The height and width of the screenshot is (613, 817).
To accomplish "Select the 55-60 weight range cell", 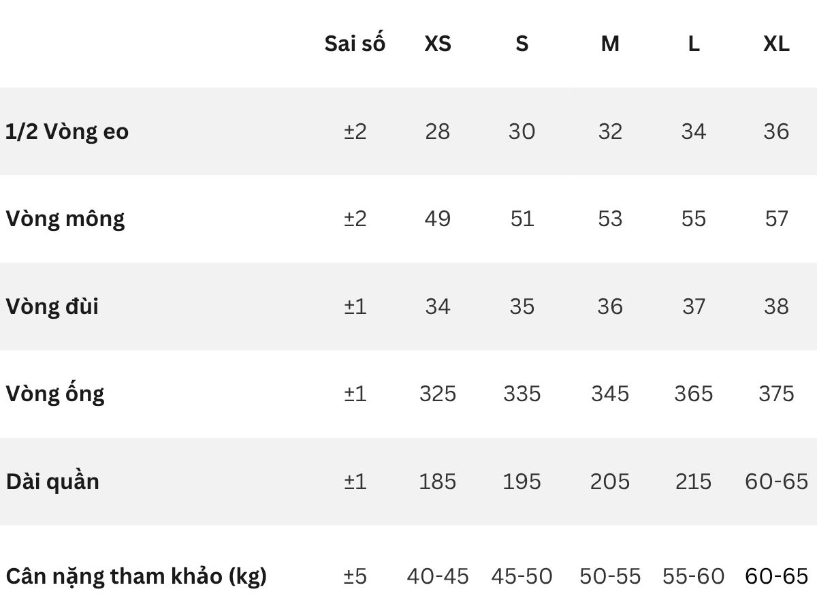I will coord(693,576).
